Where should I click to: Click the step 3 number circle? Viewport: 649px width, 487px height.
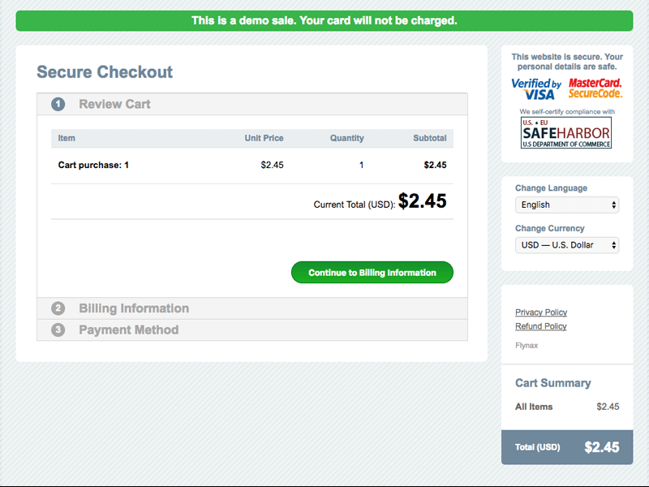(58, 330)
